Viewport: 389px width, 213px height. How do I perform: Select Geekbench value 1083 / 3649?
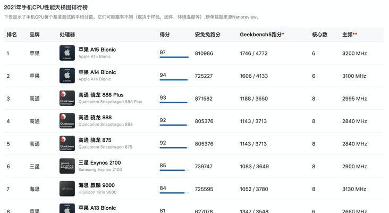[255, 167]
